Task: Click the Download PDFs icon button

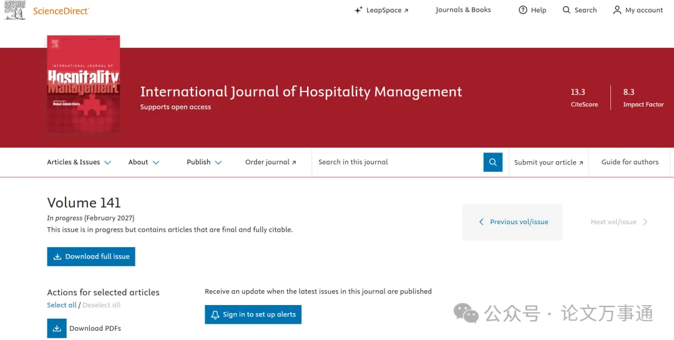Action: point(57,328)
